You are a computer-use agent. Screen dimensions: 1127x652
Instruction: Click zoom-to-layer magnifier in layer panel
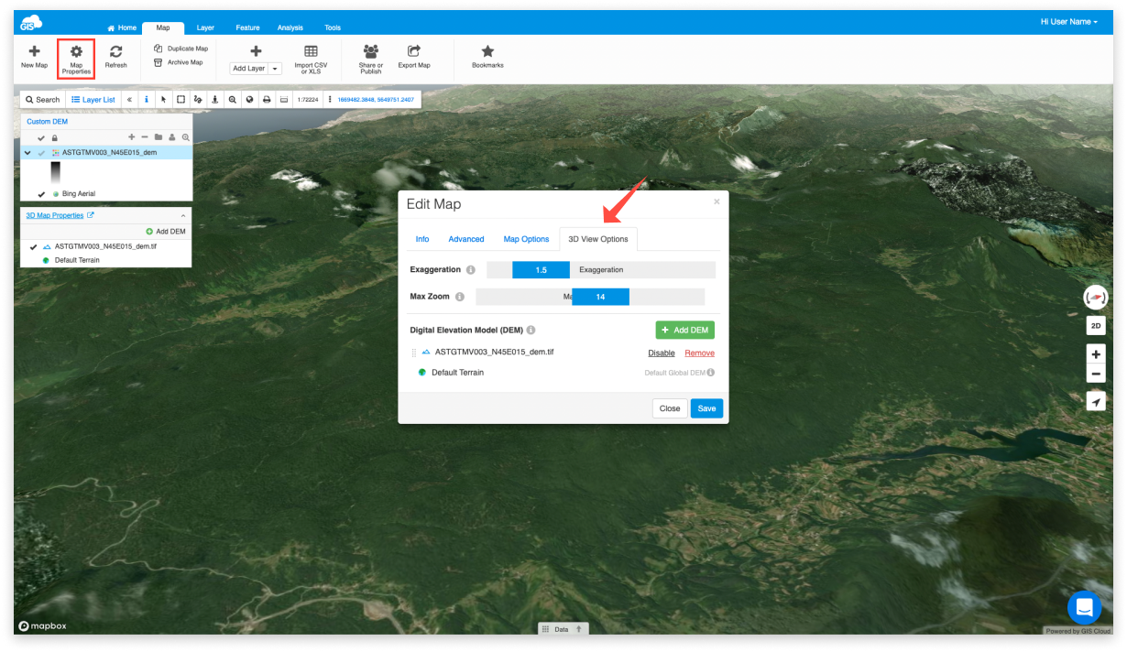pos(185,136)
